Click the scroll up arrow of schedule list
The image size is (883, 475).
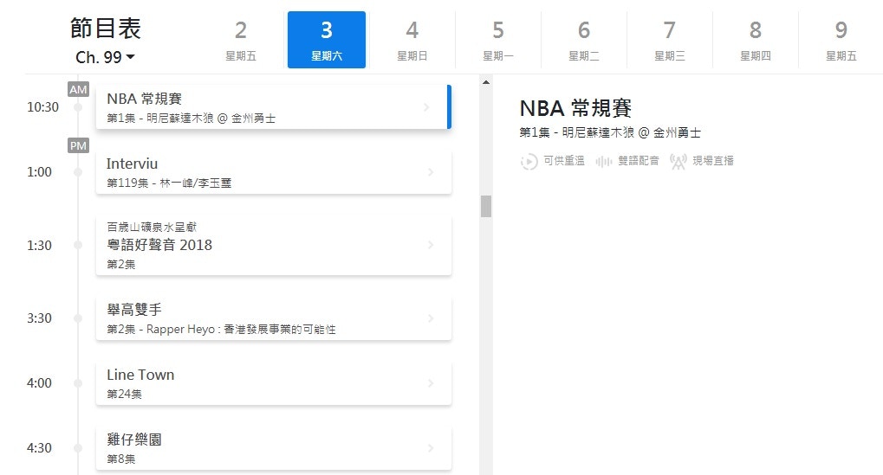(486, 82)
